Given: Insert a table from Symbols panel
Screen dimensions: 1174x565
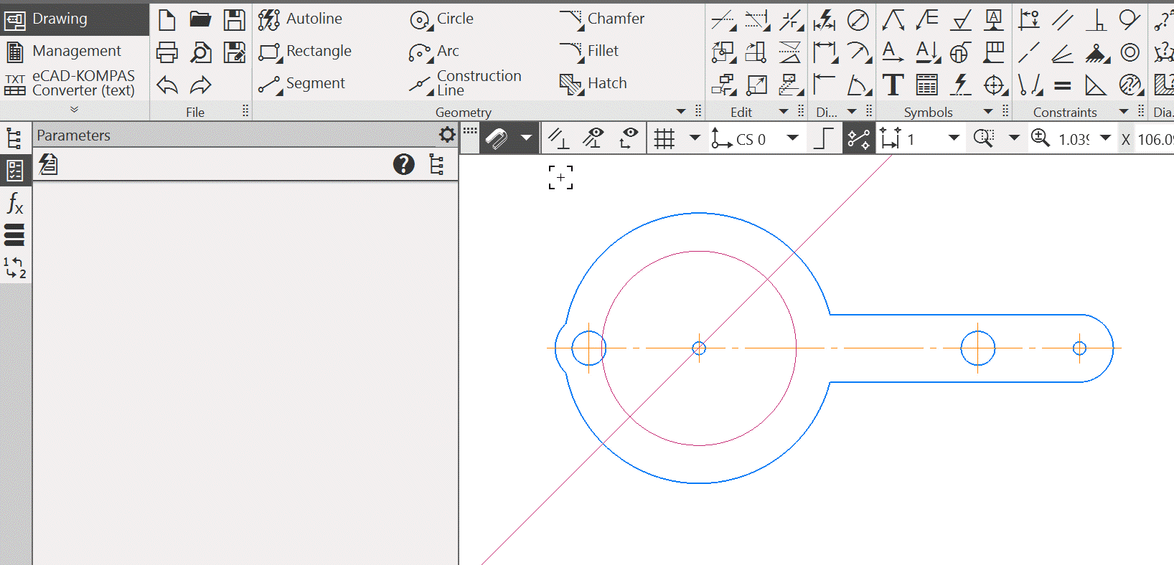Looking at the screenshot, I should [926, 85].
